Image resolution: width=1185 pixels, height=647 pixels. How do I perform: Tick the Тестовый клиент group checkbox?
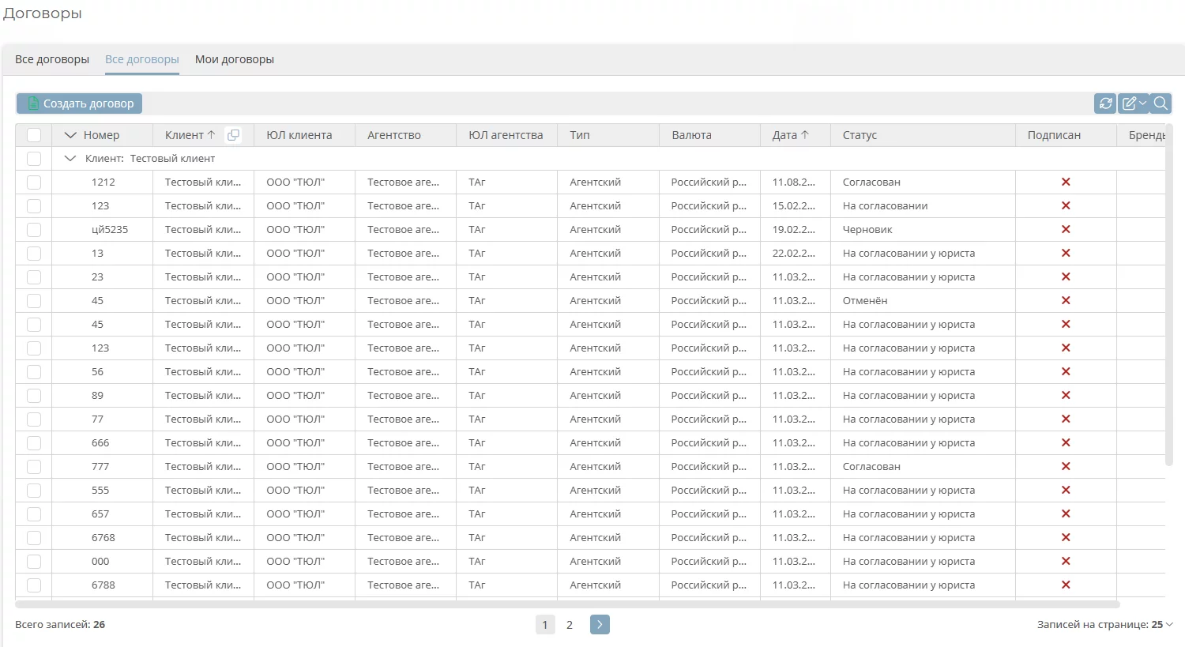coord(34,159)
